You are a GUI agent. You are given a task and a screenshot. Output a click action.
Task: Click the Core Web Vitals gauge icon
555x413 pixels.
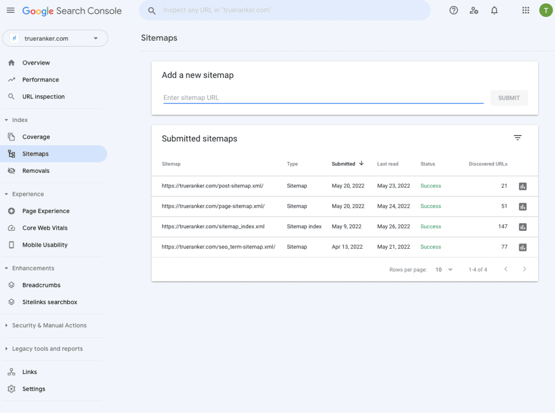click(11, 228)
